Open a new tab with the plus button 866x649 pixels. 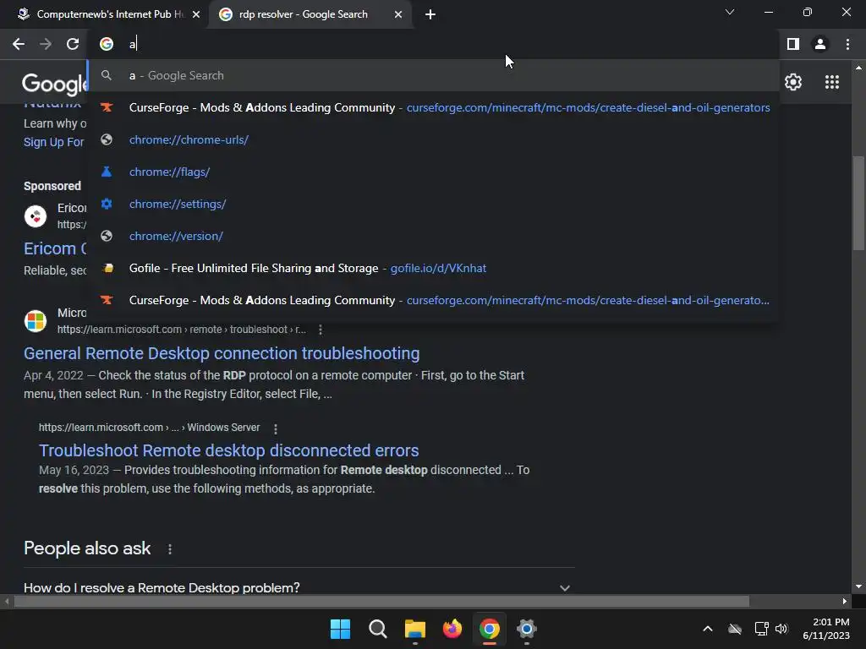click(x=430, y=14)
